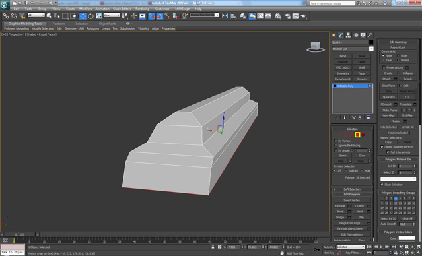Screen dimensions: 422x256
Task: Open the Hierarchy command panel tab
Action: tap(348, 35)
